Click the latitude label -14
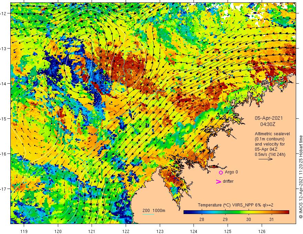The width and height of the screenshot is (303, 234). [x=4, y=84]
